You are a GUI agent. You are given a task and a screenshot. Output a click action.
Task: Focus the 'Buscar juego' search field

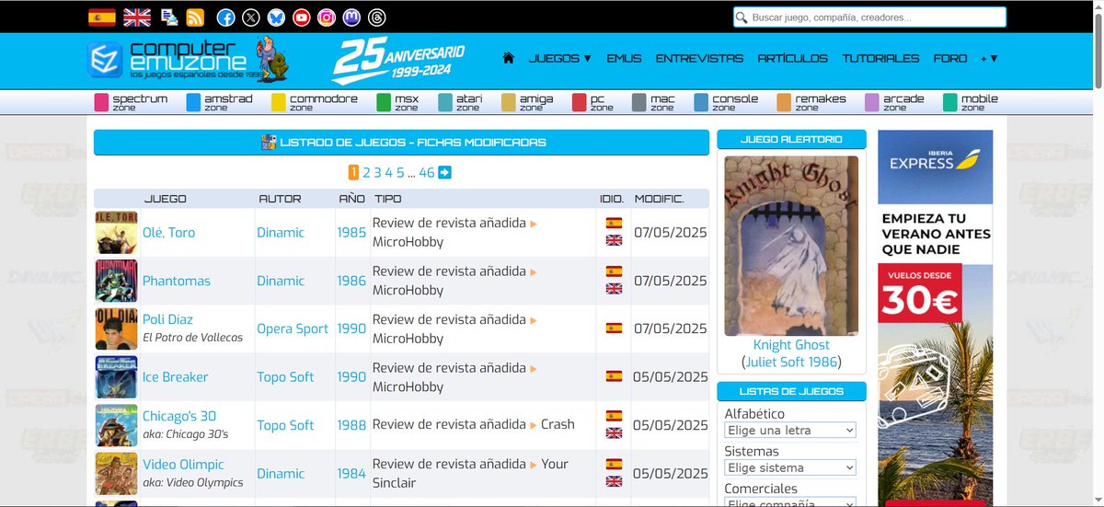pos(869,17)
